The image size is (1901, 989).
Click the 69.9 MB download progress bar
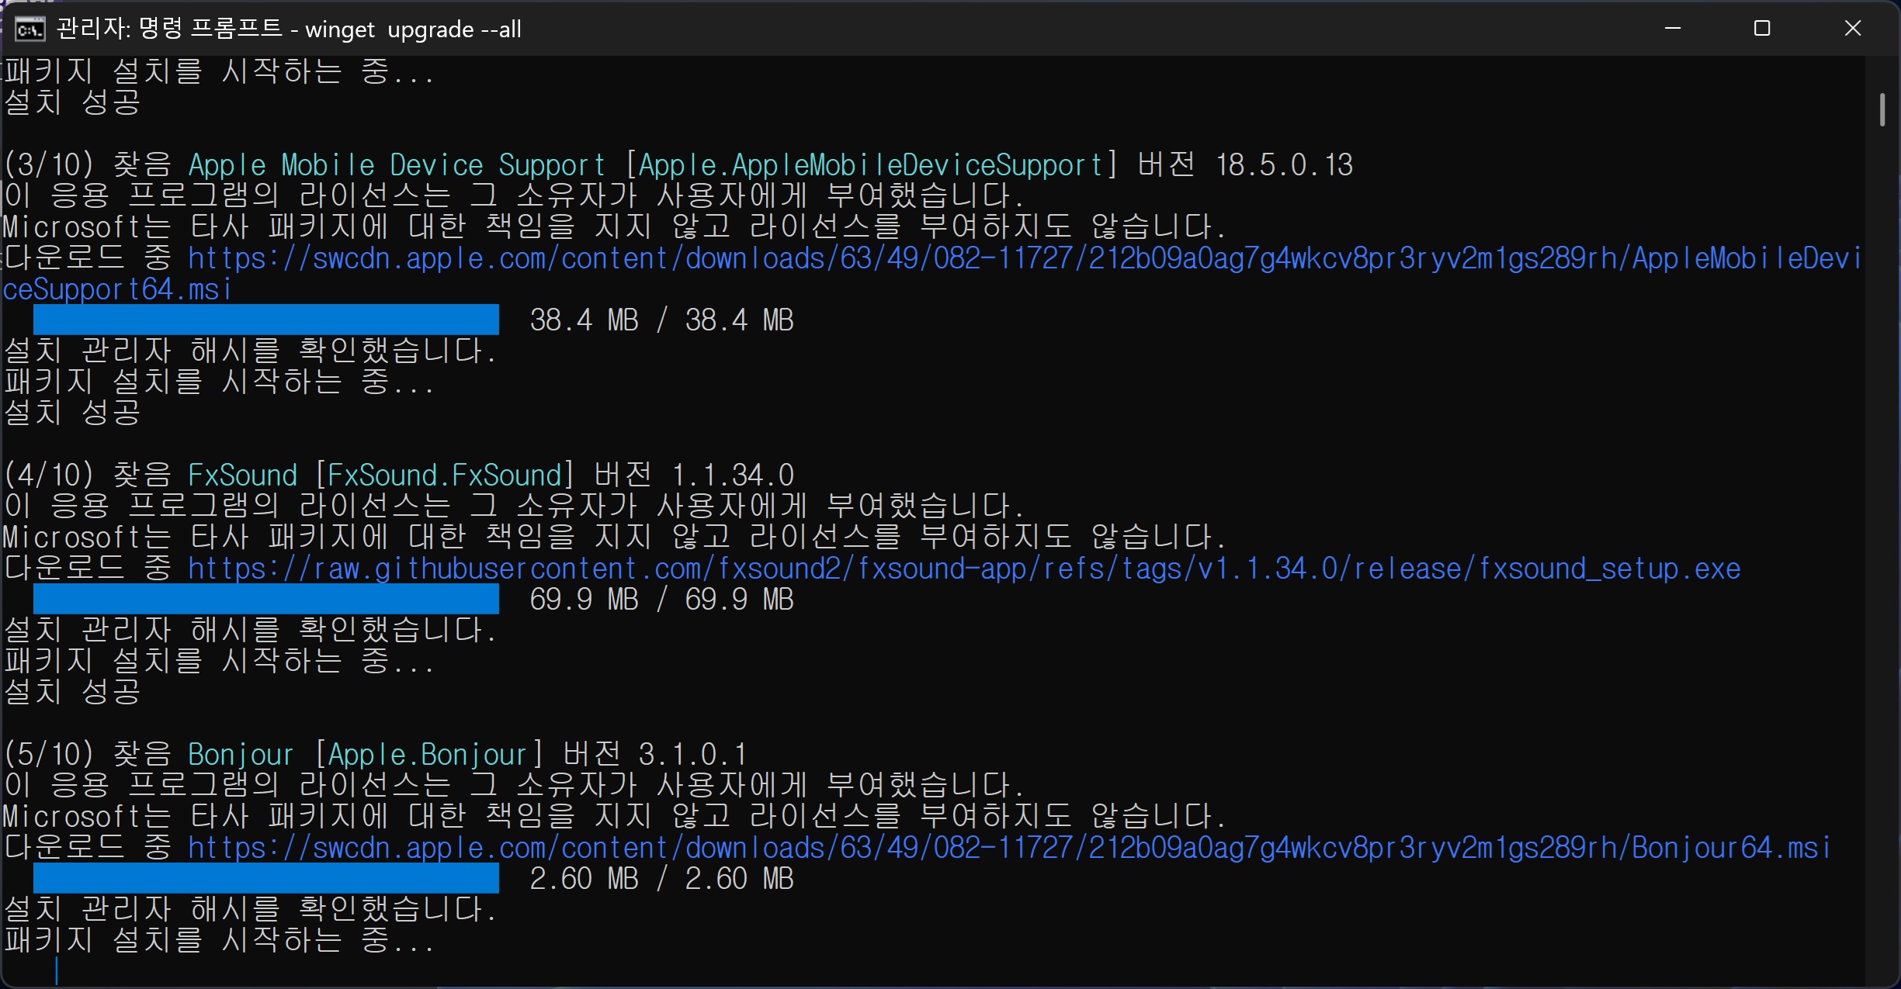pos(265,599)
